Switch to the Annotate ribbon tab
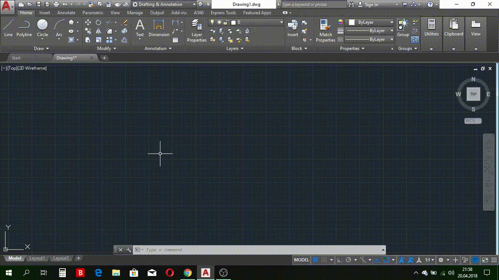 click(x=66, y=13)
